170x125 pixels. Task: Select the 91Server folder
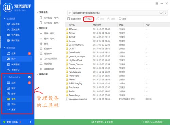point(72,29)
